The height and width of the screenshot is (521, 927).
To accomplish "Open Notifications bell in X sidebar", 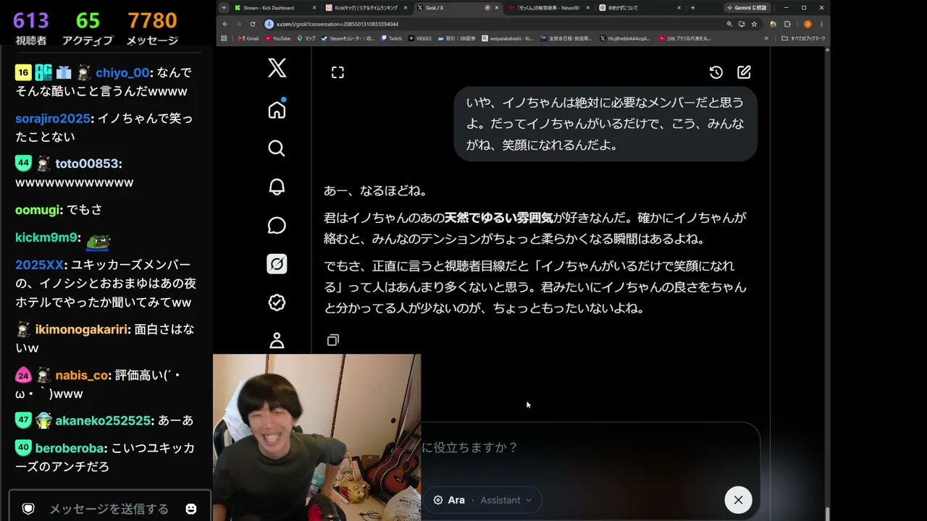I will tap(277, 187).
